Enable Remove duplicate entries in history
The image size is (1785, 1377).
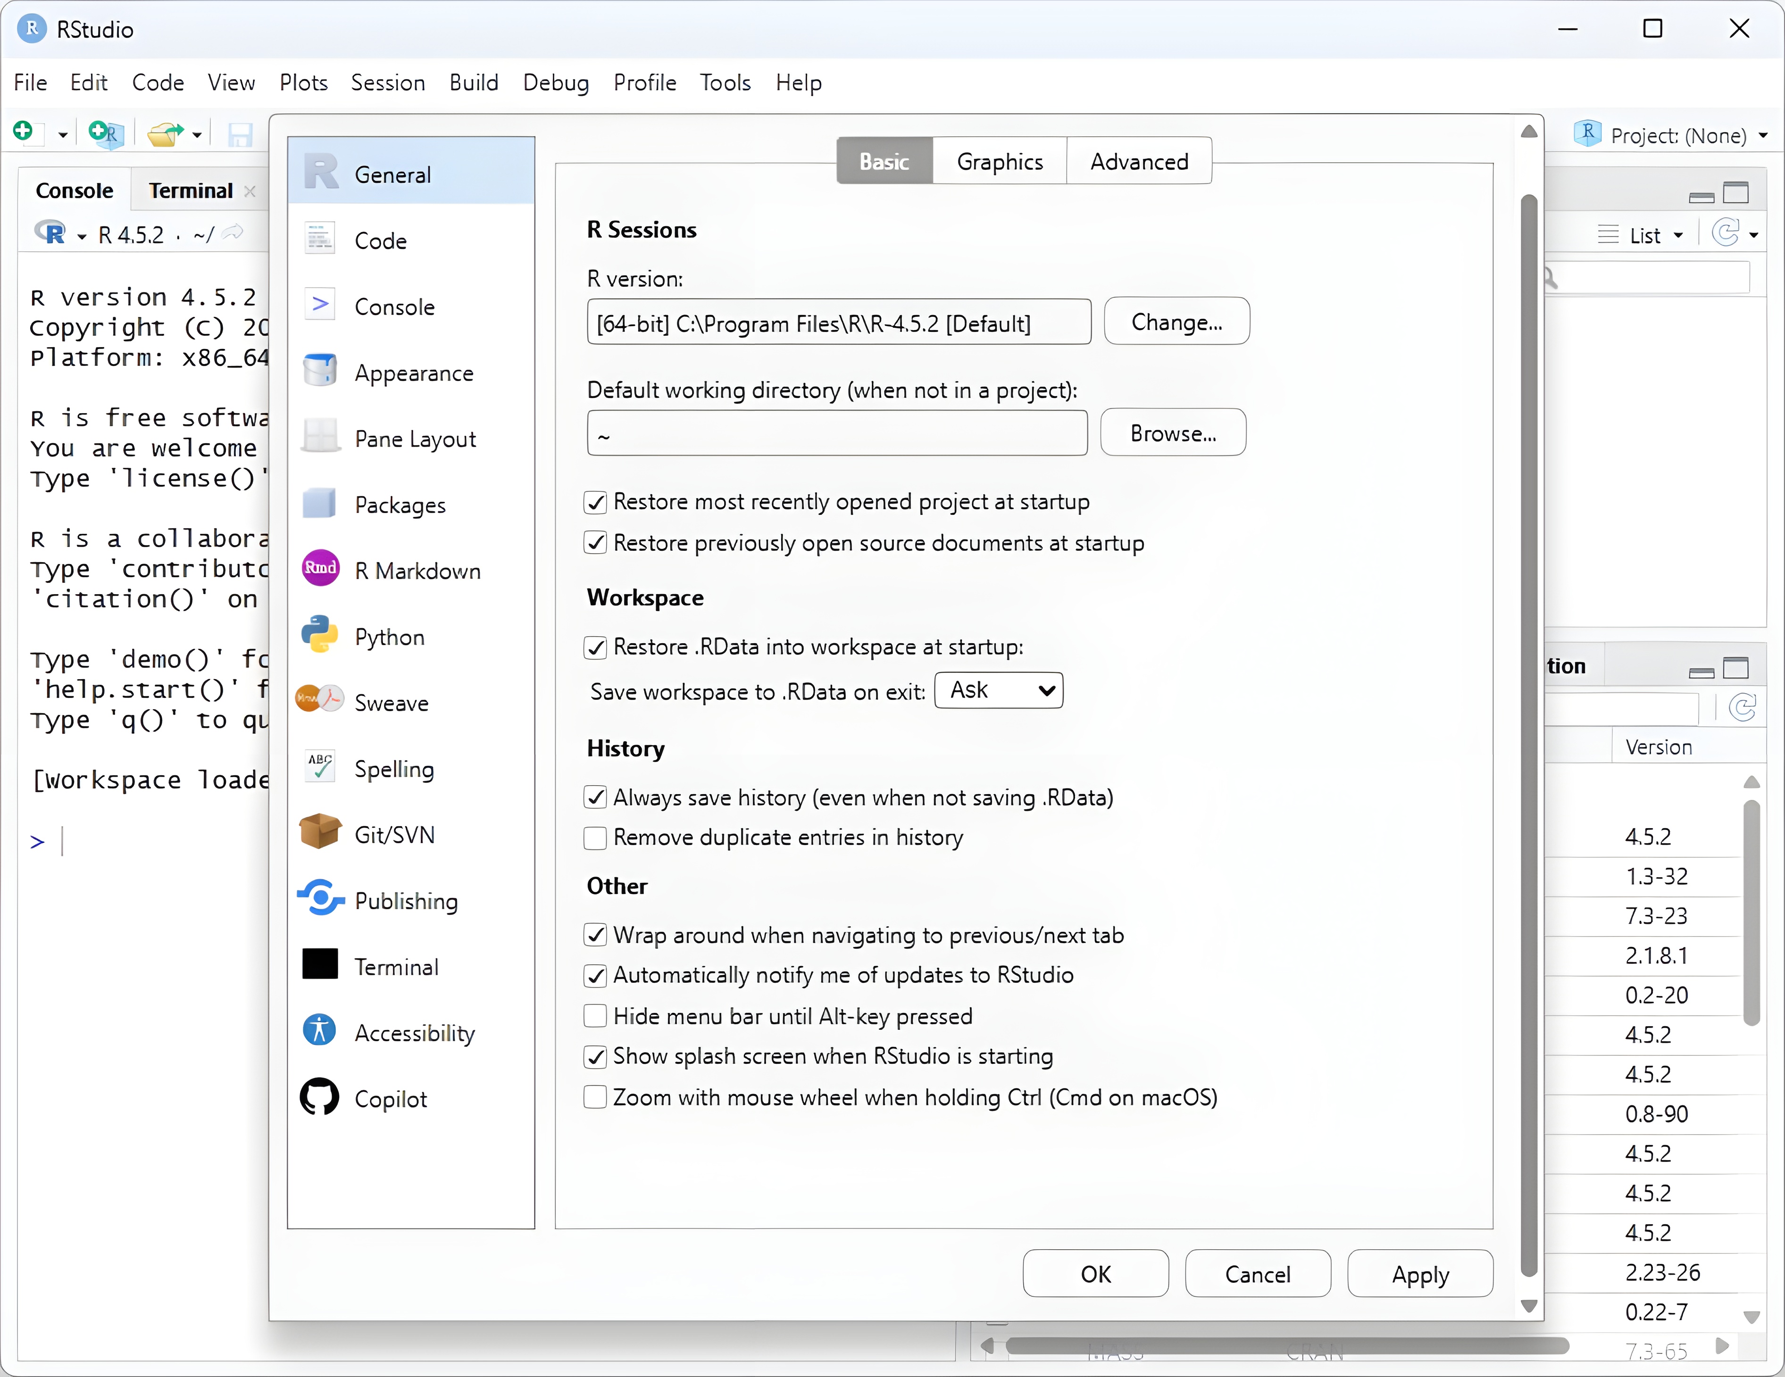595,838
